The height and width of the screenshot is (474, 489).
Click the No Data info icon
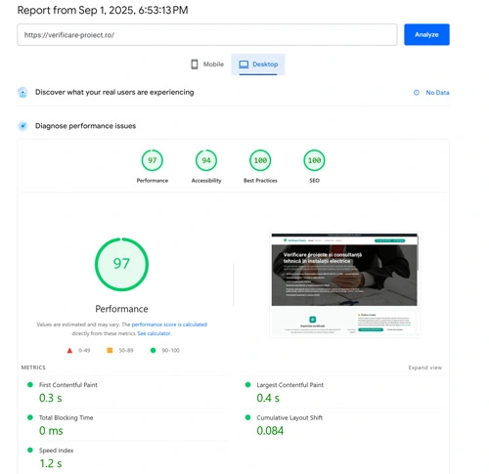pyautogui.click(x=417, y=93)
